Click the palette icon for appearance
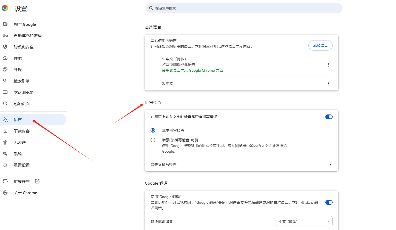Screen dimensions: 396x230 pos(5,70)
